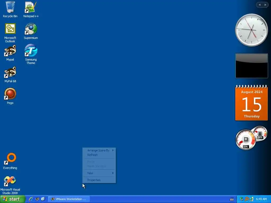The width and height of the screenshot is (271, 203).
Task: Click the third Quick Launch icon
Action: tap(43, 199)
